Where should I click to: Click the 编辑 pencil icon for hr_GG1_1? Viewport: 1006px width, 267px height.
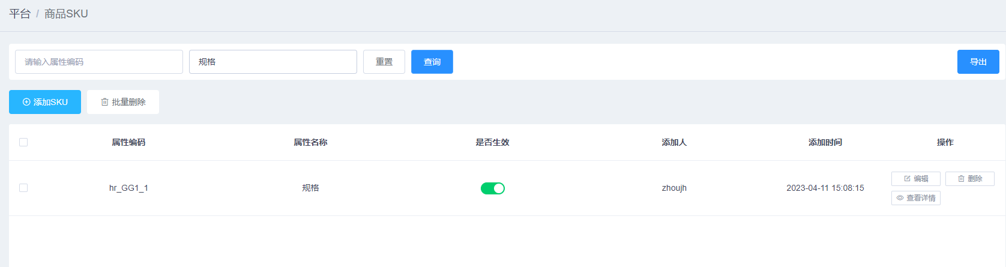tap(907, 179)
